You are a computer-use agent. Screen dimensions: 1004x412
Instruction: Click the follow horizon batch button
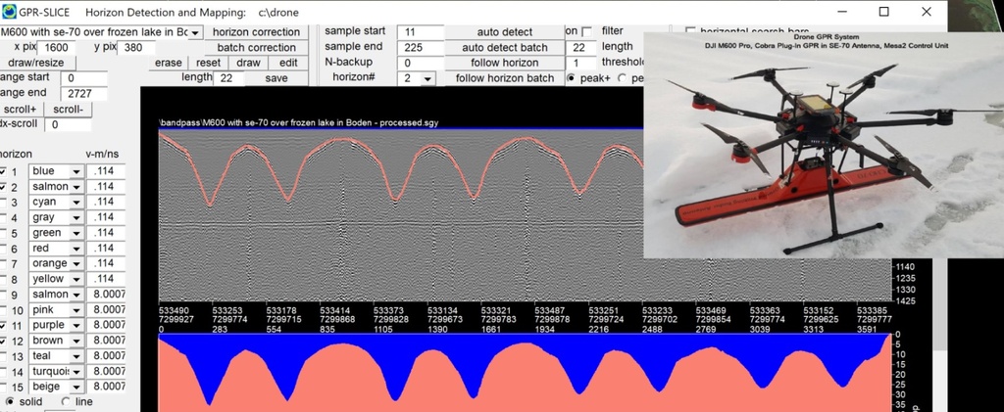tap(505, 78)
